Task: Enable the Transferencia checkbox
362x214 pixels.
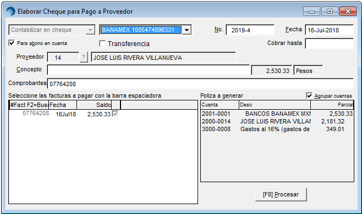Action: [102, 43]
